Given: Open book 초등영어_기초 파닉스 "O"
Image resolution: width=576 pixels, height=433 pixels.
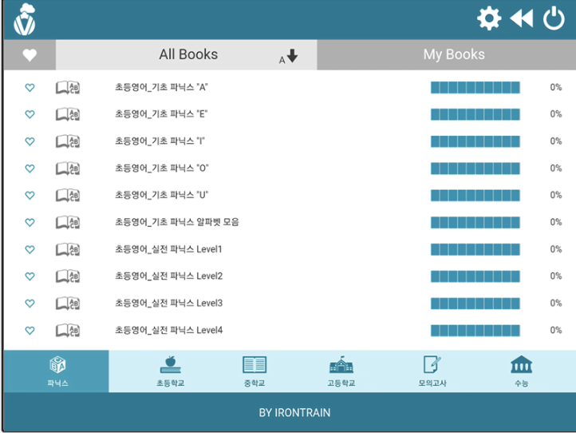Looking at the screenshot, I should [162, 168].
